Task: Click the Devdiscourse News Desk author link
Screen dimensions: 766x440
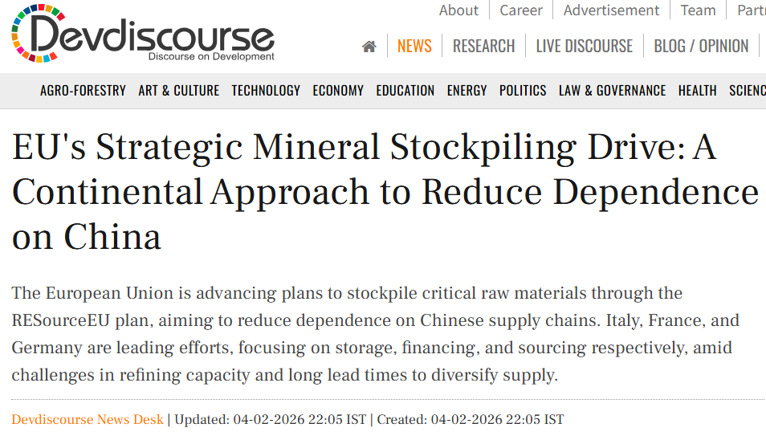Action: coord(87,419)
